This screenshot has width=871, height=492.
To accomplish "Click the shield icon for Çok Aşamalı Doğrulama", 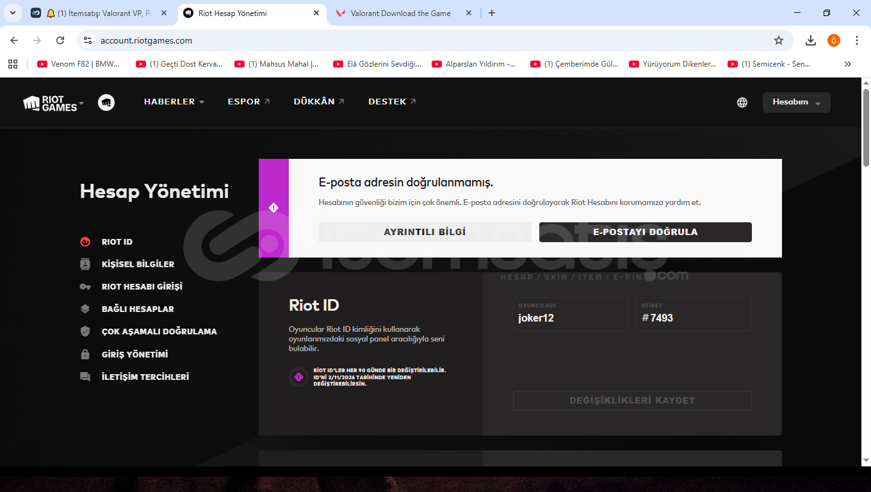I will (x=85, y=331).
